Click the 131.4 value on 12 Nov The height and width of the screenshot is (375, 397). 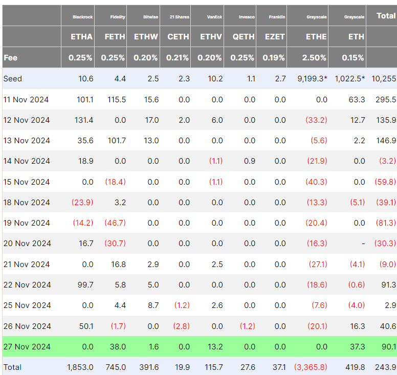(x=84, y=120)
